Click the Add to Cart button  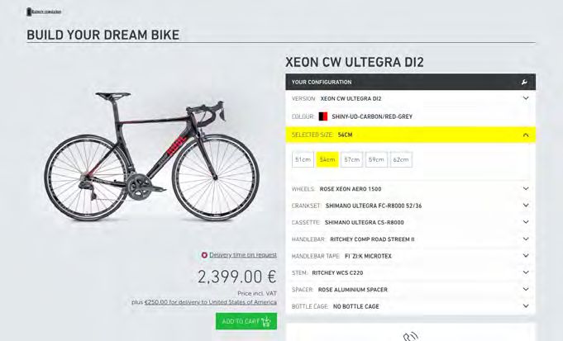pyautogui.click(x=246, y=321)
